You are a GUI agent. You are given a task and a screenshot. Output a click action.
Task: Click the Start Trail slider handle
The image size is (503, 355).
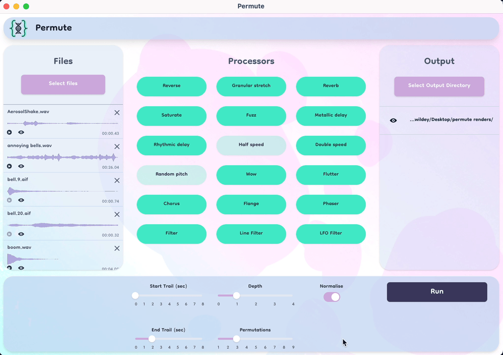(x=135, y=296)
